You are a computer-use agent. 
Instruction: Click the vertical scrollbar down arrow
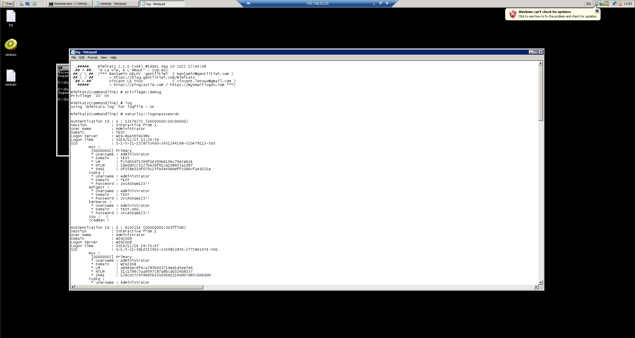click(540, 282)
